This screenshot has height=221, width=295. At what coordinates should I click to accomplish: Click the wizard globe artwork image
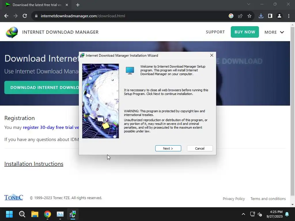101,101
